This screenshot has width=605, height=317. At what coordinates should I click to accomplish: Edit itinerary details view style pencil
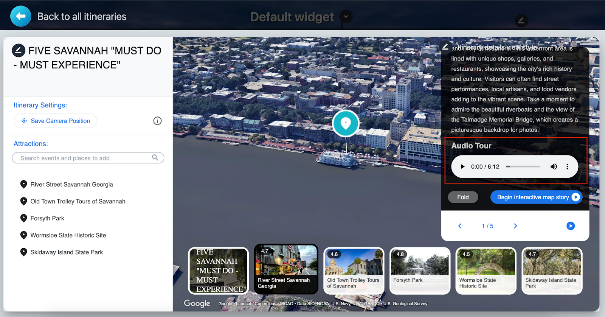click(445, 47)
